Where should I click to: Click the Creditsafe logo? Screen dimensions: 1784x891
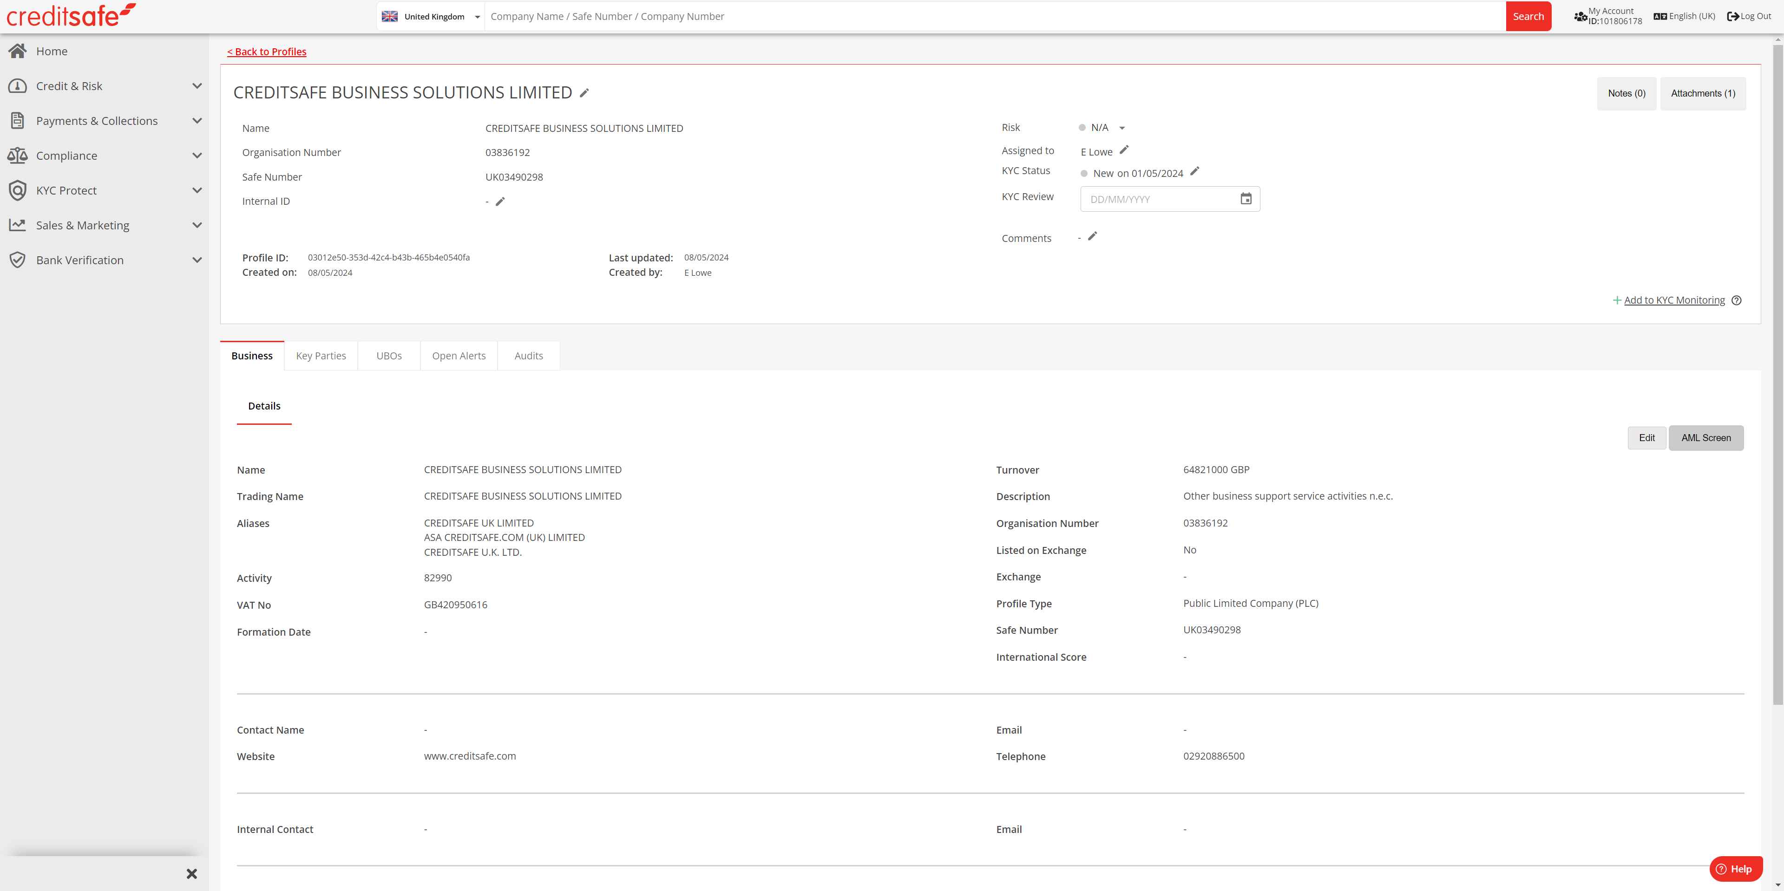coord(72,15)
